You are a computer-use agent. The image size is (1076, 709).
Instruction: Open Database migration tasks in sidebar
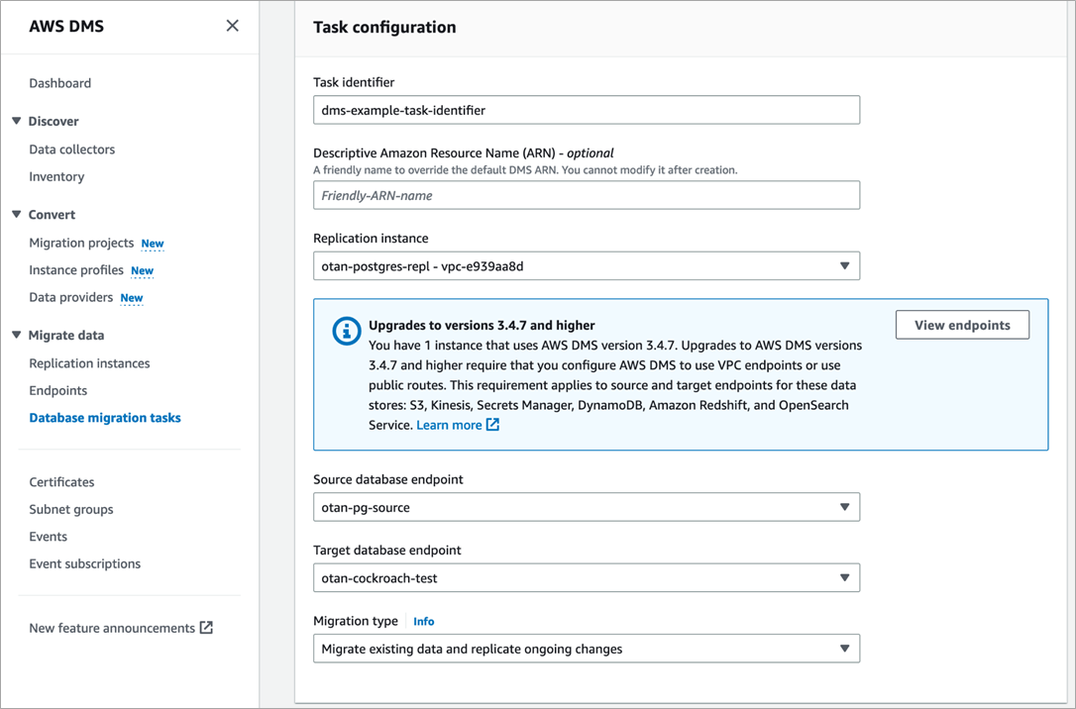coord(105,418)
